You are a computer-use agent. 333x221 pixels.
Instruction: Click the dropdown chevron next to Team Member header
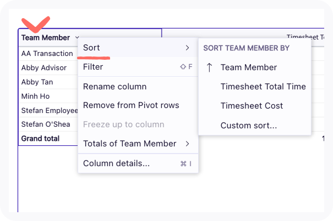click(77, 38)
